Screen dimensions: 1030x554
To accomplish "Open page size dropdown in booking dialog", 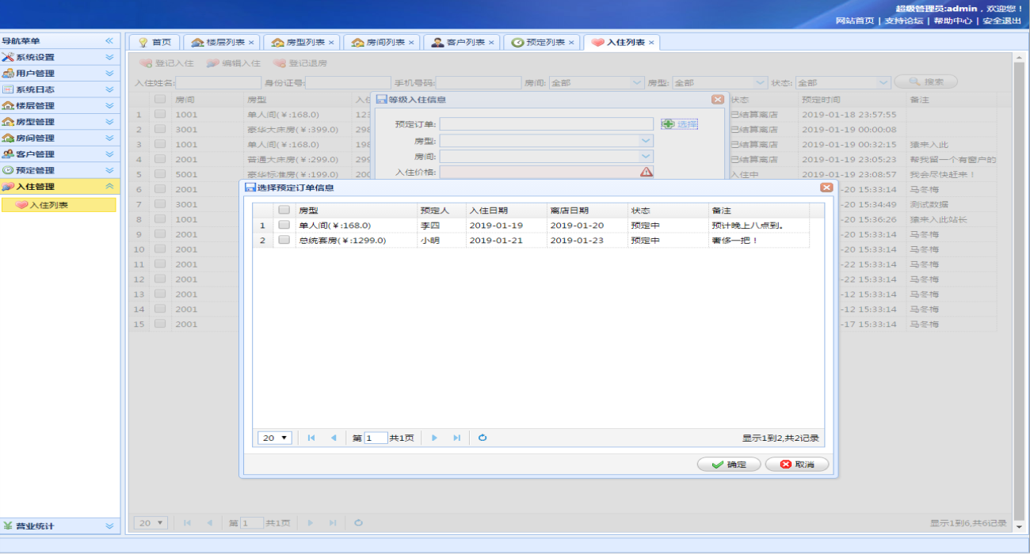I will pyautogui.click(x=275, y=438).
